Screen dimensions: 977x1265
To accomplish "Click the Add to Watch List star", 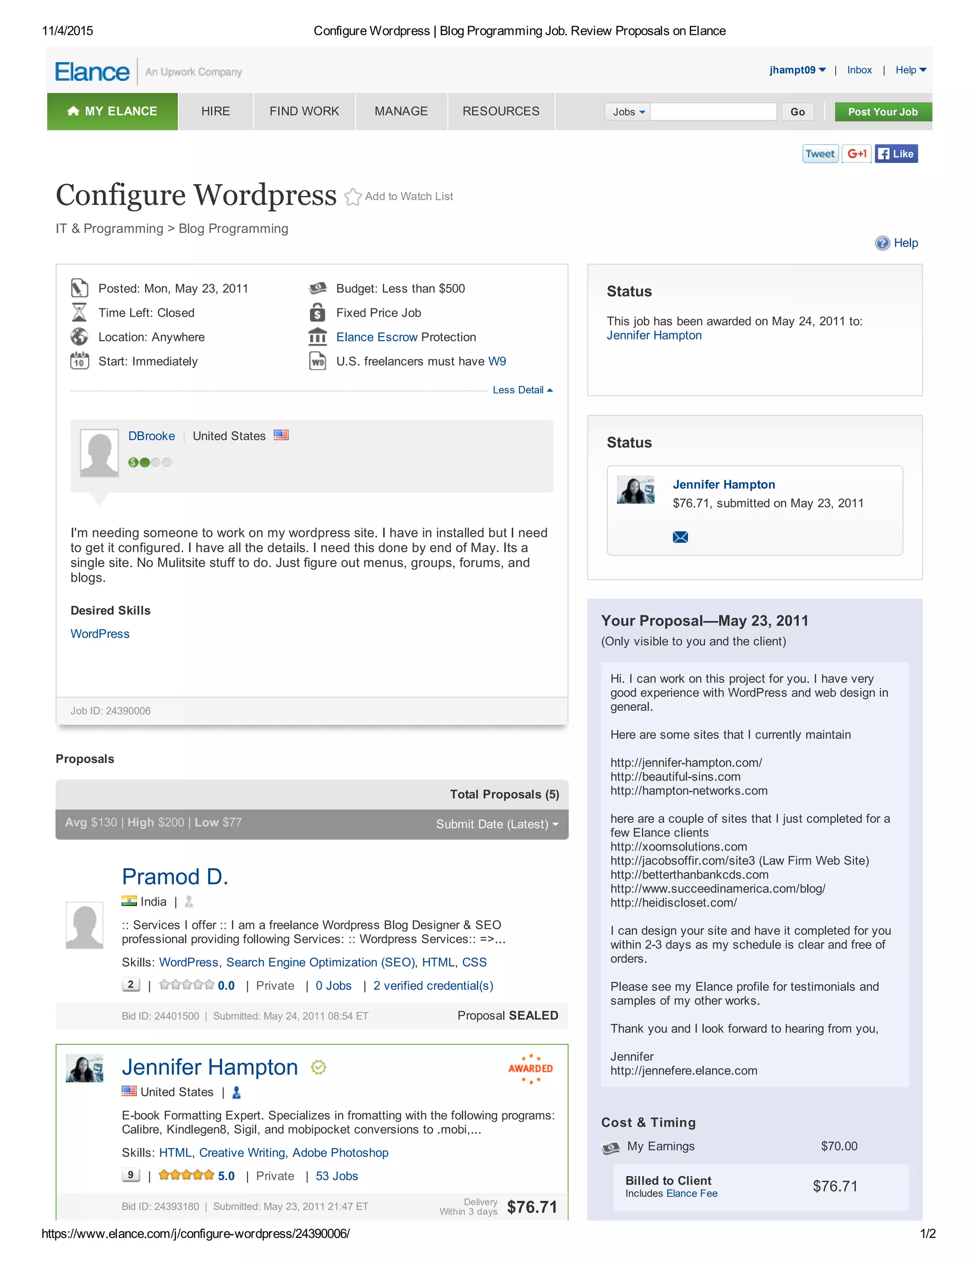I will 353,197.
